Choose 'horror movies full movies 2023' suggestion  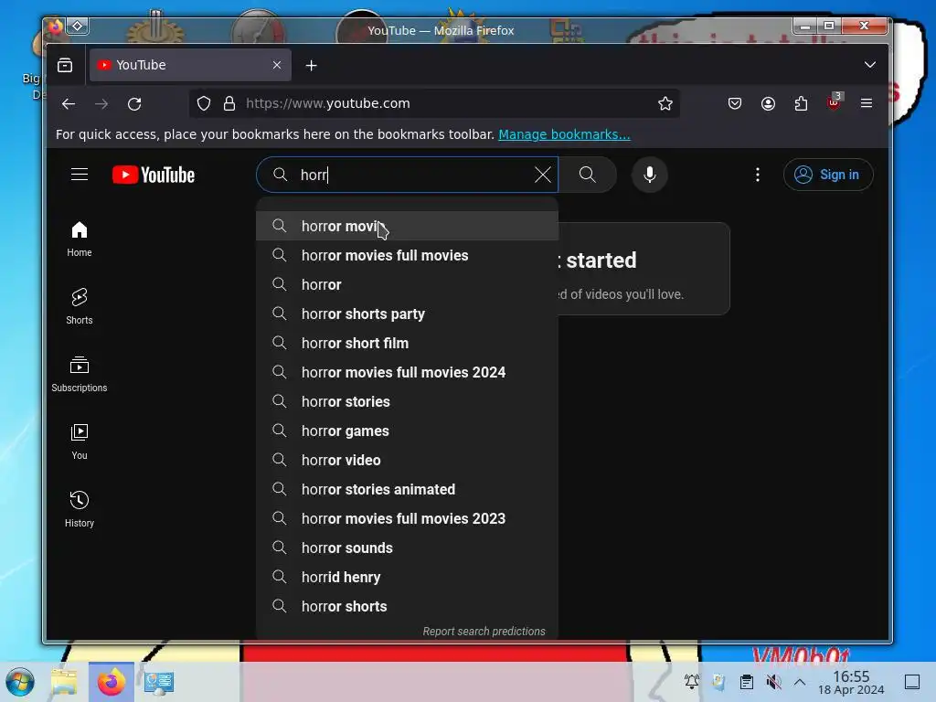pyautogui.click(x=407, y=519)
